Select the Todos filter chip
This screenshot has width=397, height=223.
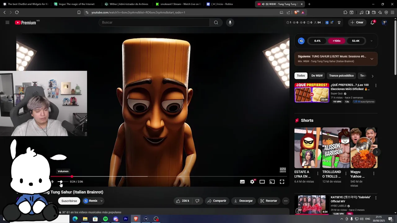click(x=301, y=76)
